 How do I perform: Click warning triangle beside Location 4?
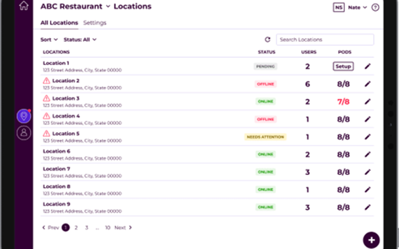[x=46, y=116]
